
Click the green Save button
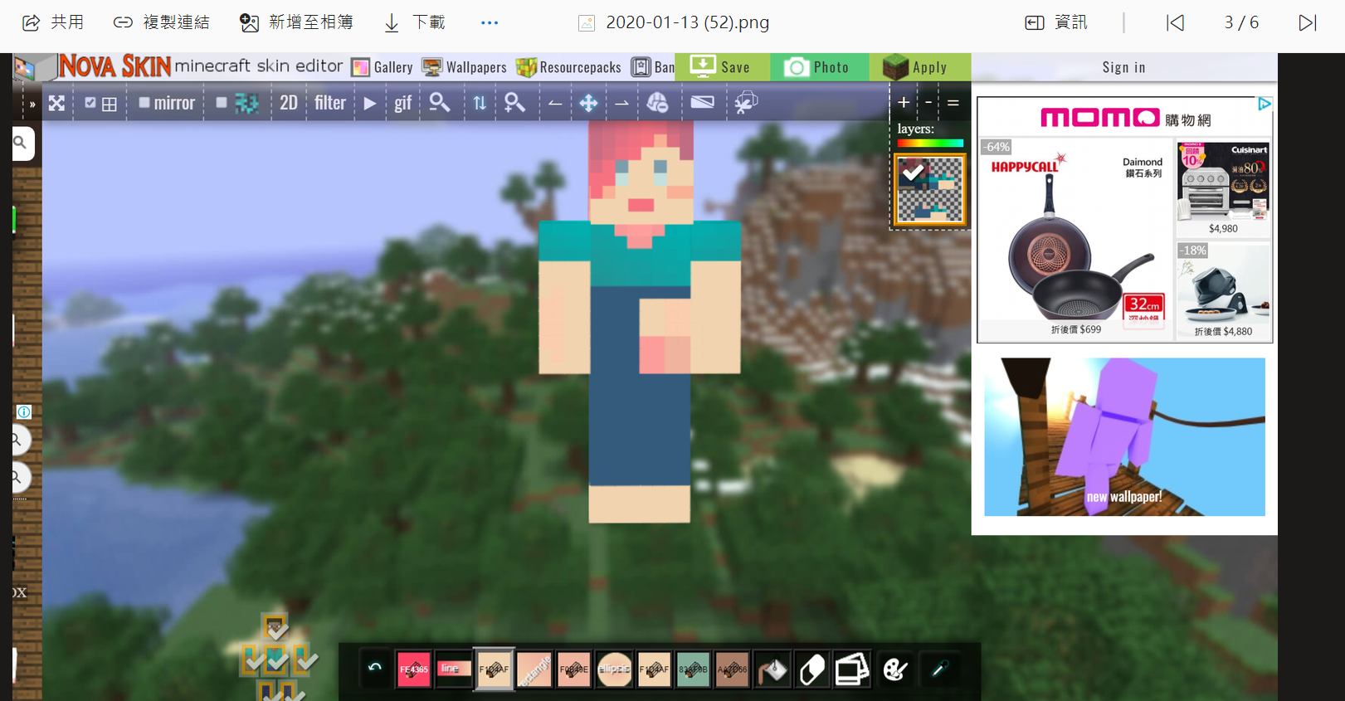(723, 67)
